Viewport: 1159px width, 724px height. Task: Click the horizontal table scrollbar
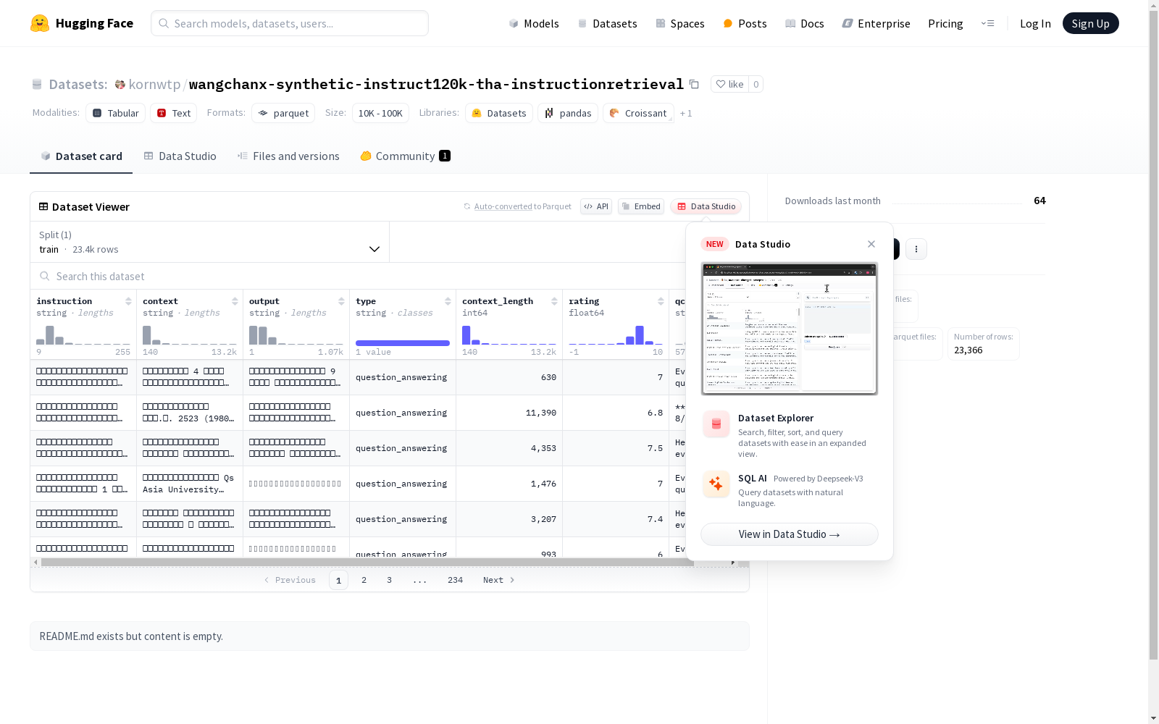point(367,562)
